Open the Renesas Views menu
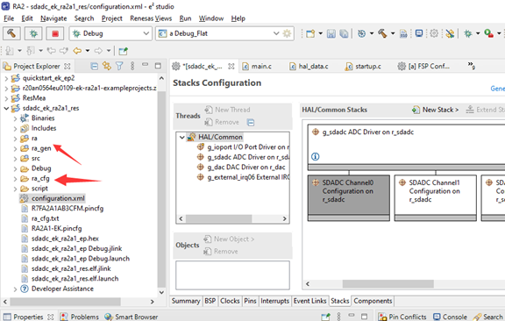505x321 pixels. 151,18
